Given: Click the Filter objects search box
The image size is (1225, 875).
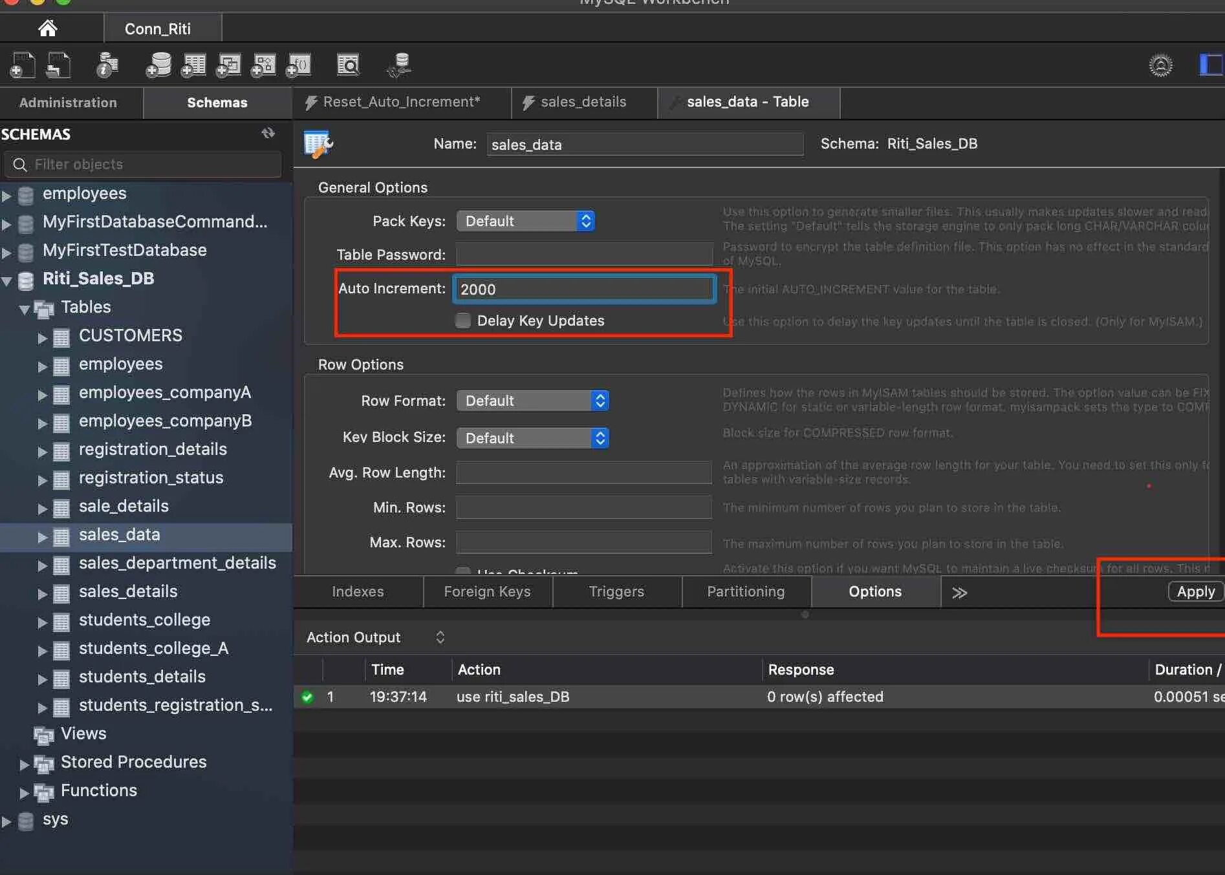Looking at the screenshot, I should tap(143, 164).
